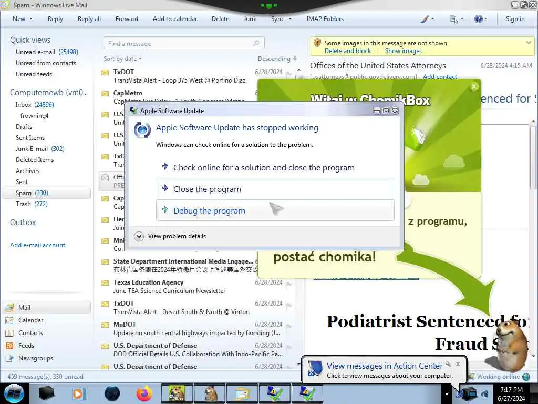Switch to Newsgroups view icon
The image size is (538, 404).
[9, 358]
